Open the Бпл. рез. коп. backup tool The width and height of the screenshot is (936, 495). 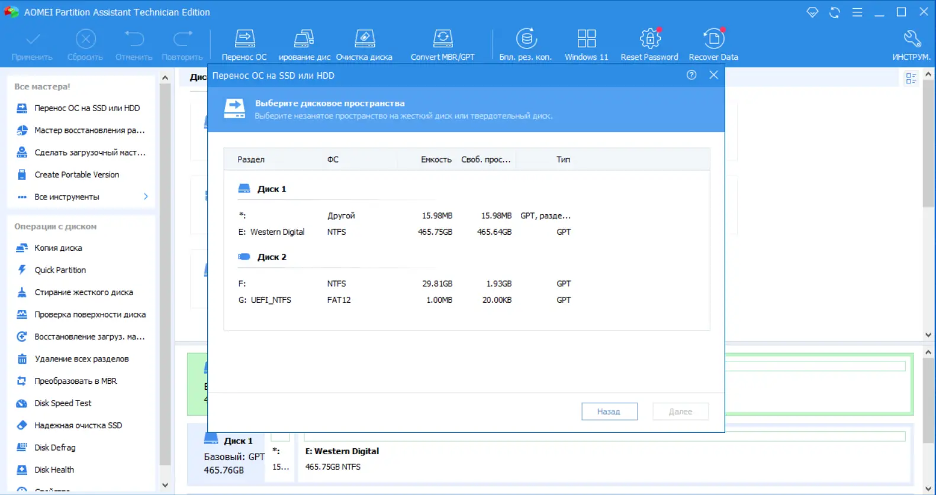click(526, 45)
